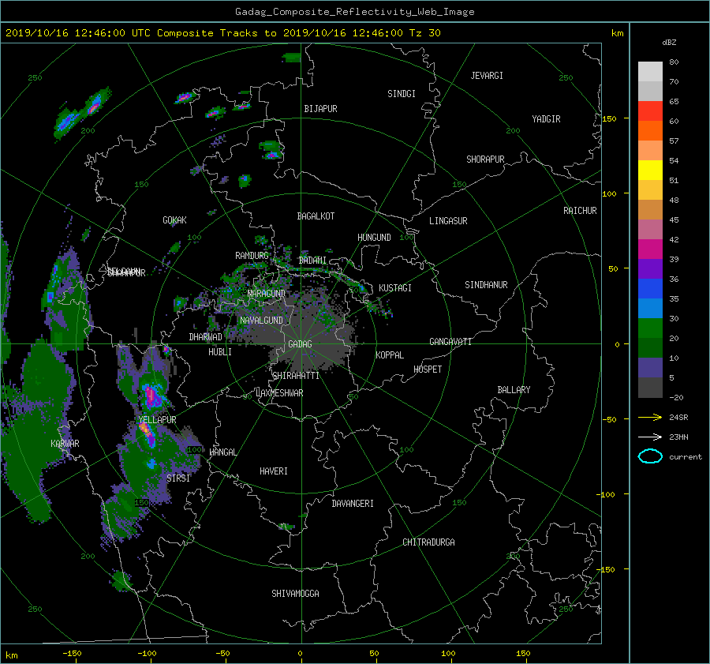Click the JEVARGI city label
Viewport: 710px width, 664px height.
[x=487, y=76]
